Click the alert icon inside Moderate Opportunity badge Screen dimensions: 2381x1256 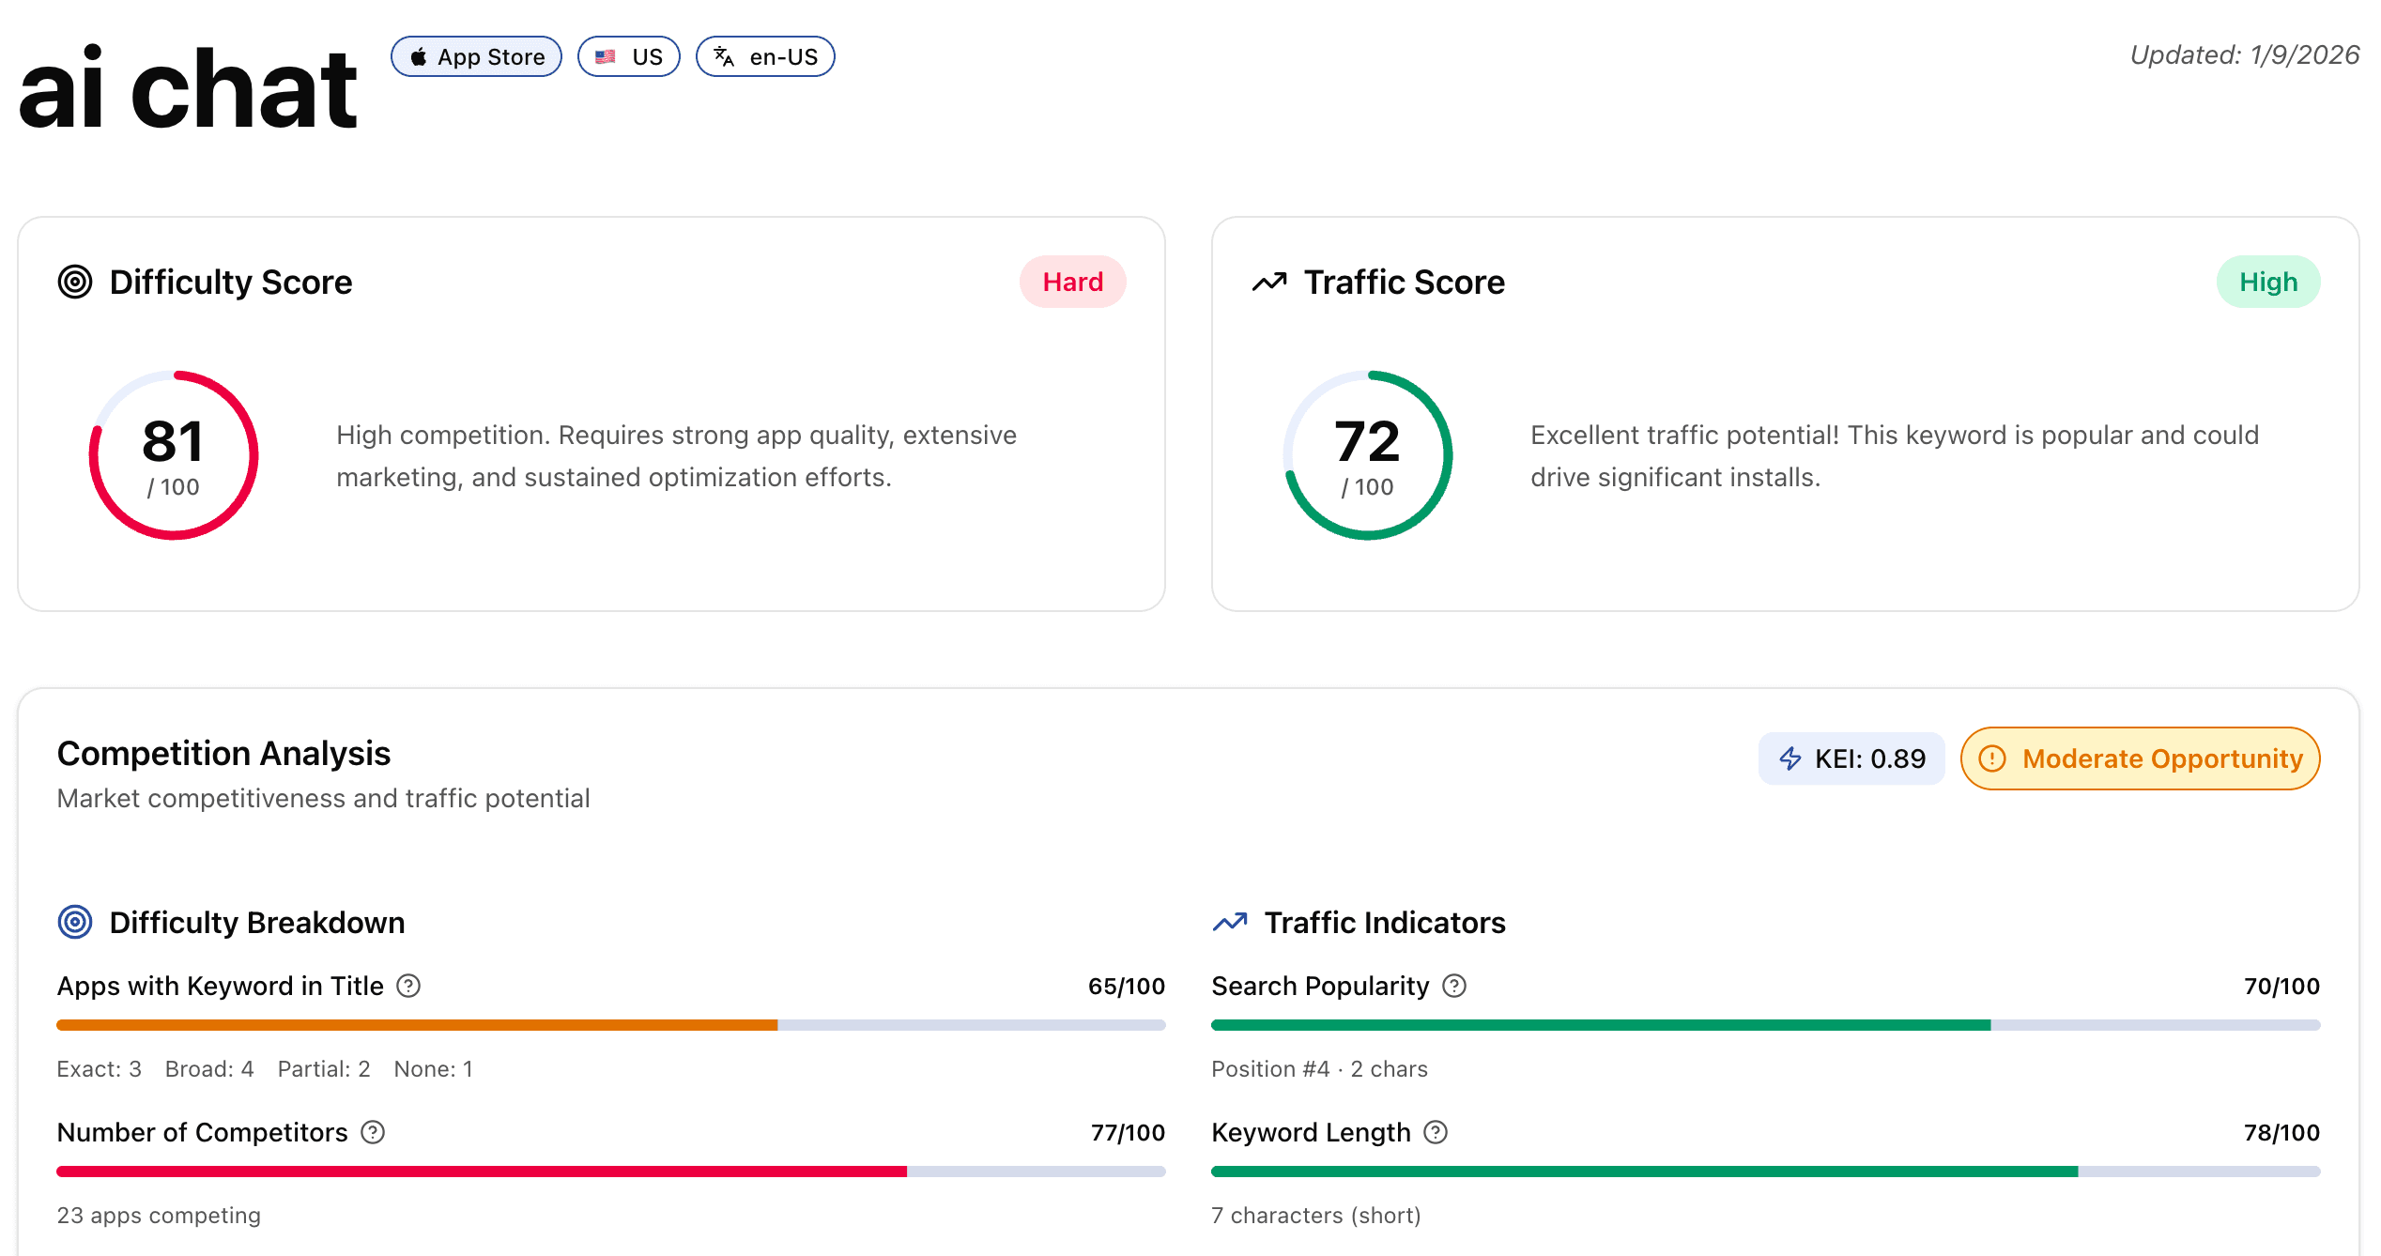1993,758
